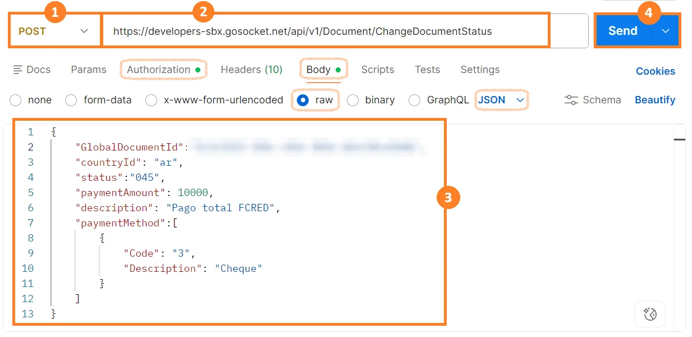Select the GraphQL radio button
The height and width of the screenshot is (337, 692).
(414, 101)
